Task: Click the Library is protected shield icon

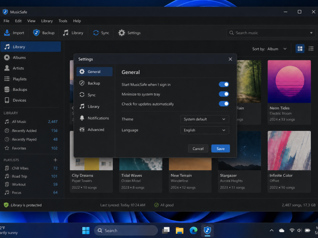Action: tap(6, 205)
